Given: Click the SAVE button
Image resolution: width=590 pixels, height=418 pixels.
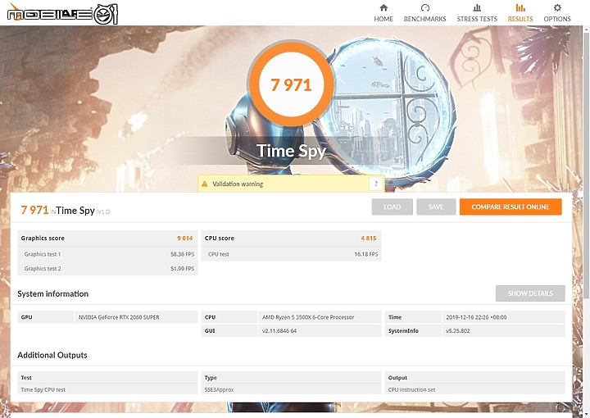Looking at the screenshot, I should coord(436,207).
